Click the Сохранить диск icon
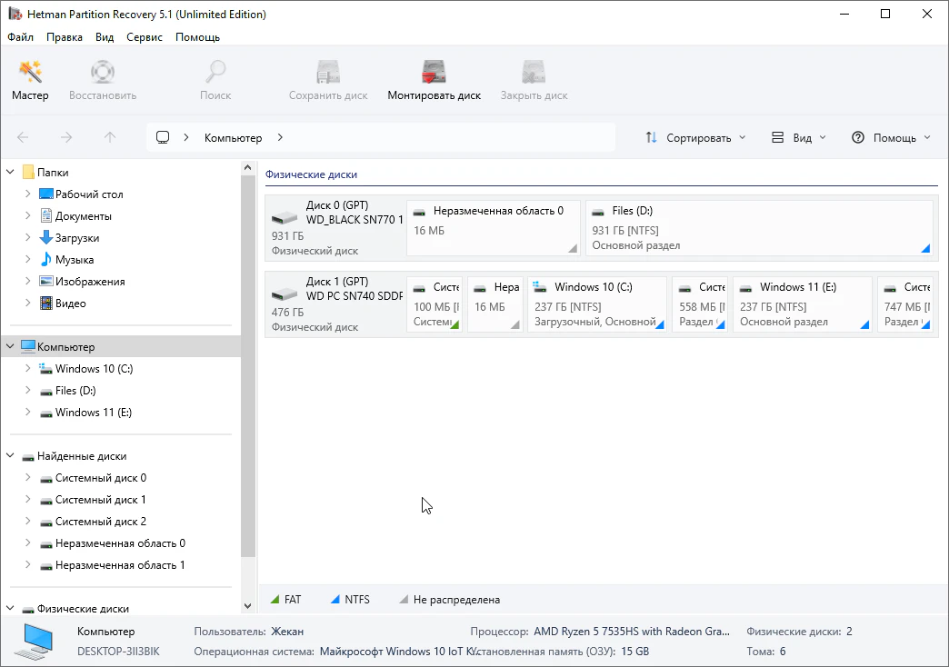949x667 pixels. pos(327,73)
